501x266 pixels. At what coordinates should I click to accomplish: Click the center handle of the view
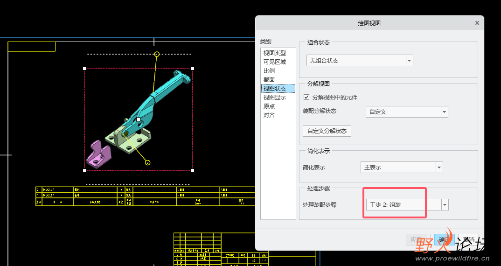(139, 119)
